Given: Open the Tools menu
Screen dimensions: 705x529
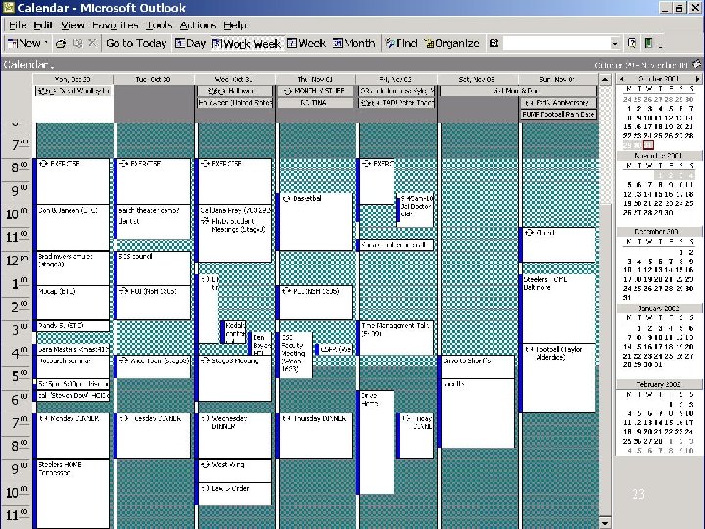Looking at the screenshot, I should point(160,25).
